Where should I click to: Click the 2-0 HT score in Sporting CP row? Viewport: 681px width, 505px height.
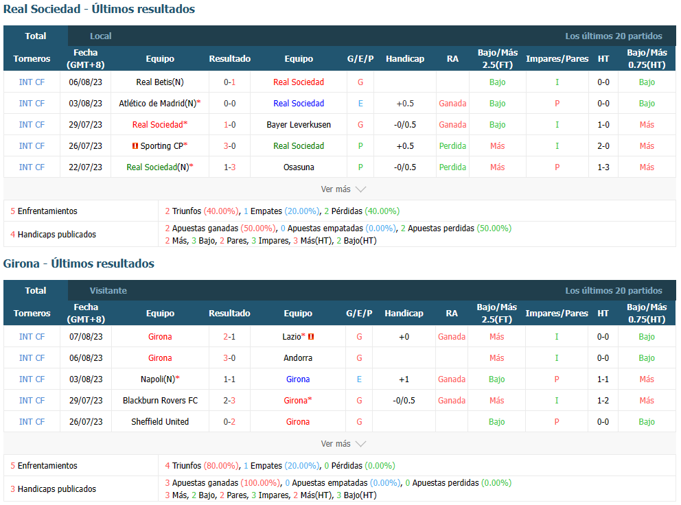(603, 146)
